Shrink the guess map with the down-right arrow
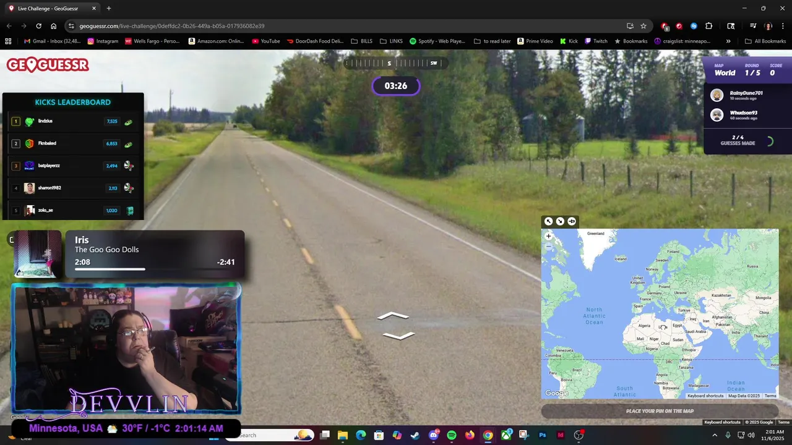This screenshot has width=792, height=445. point(560,221)
